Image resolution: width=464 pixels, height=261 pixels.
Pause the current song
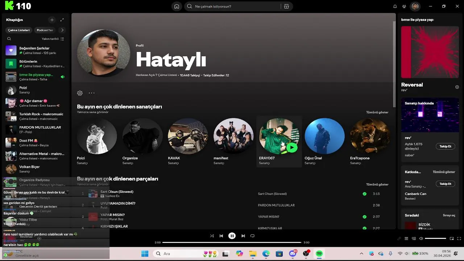coord(232,236)
